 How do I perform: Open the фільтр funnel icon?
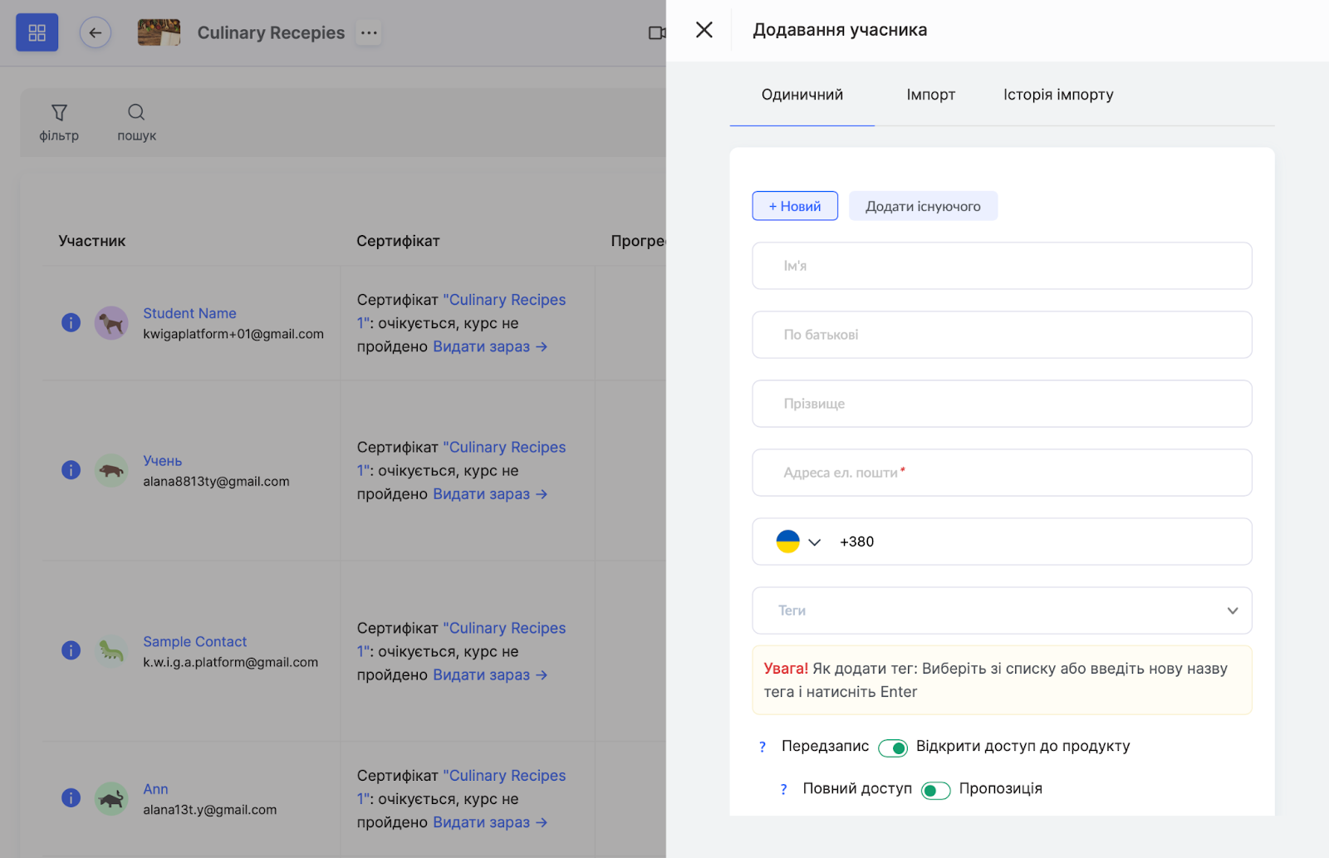coord(59,113)
